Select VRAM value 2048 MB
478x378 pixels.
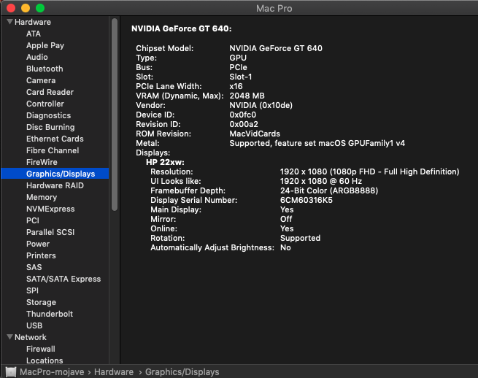(247, 96)
